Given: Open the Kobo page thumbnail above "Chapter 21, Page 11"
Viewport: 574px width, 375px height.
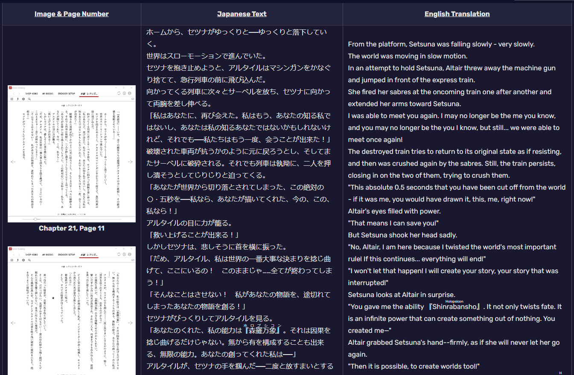Looking at the screenshot, I should pyautogui.click(x=72, y=154).
